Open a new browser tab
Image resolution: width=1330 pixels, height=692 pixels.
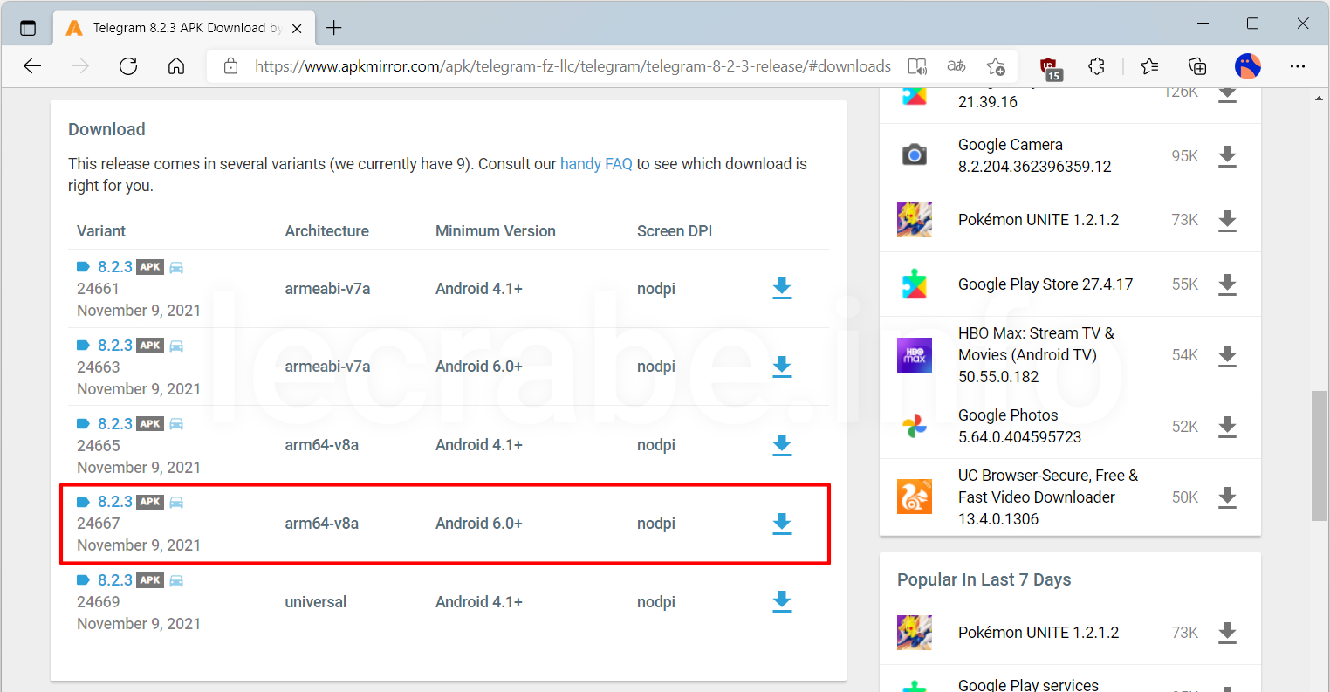[x=333, y=28]
